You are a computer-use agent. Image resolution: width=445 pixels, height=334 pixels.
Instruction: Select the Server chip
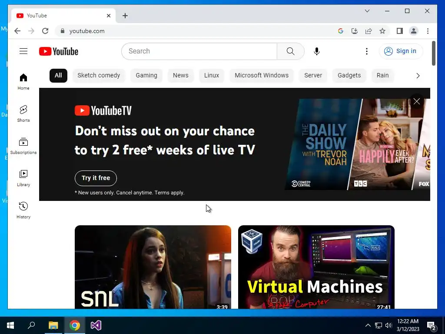click(x=313, y=75)
